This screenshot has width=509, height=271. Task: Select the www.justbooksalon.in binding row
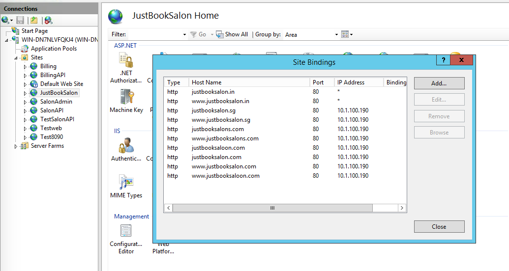point(285,101)
